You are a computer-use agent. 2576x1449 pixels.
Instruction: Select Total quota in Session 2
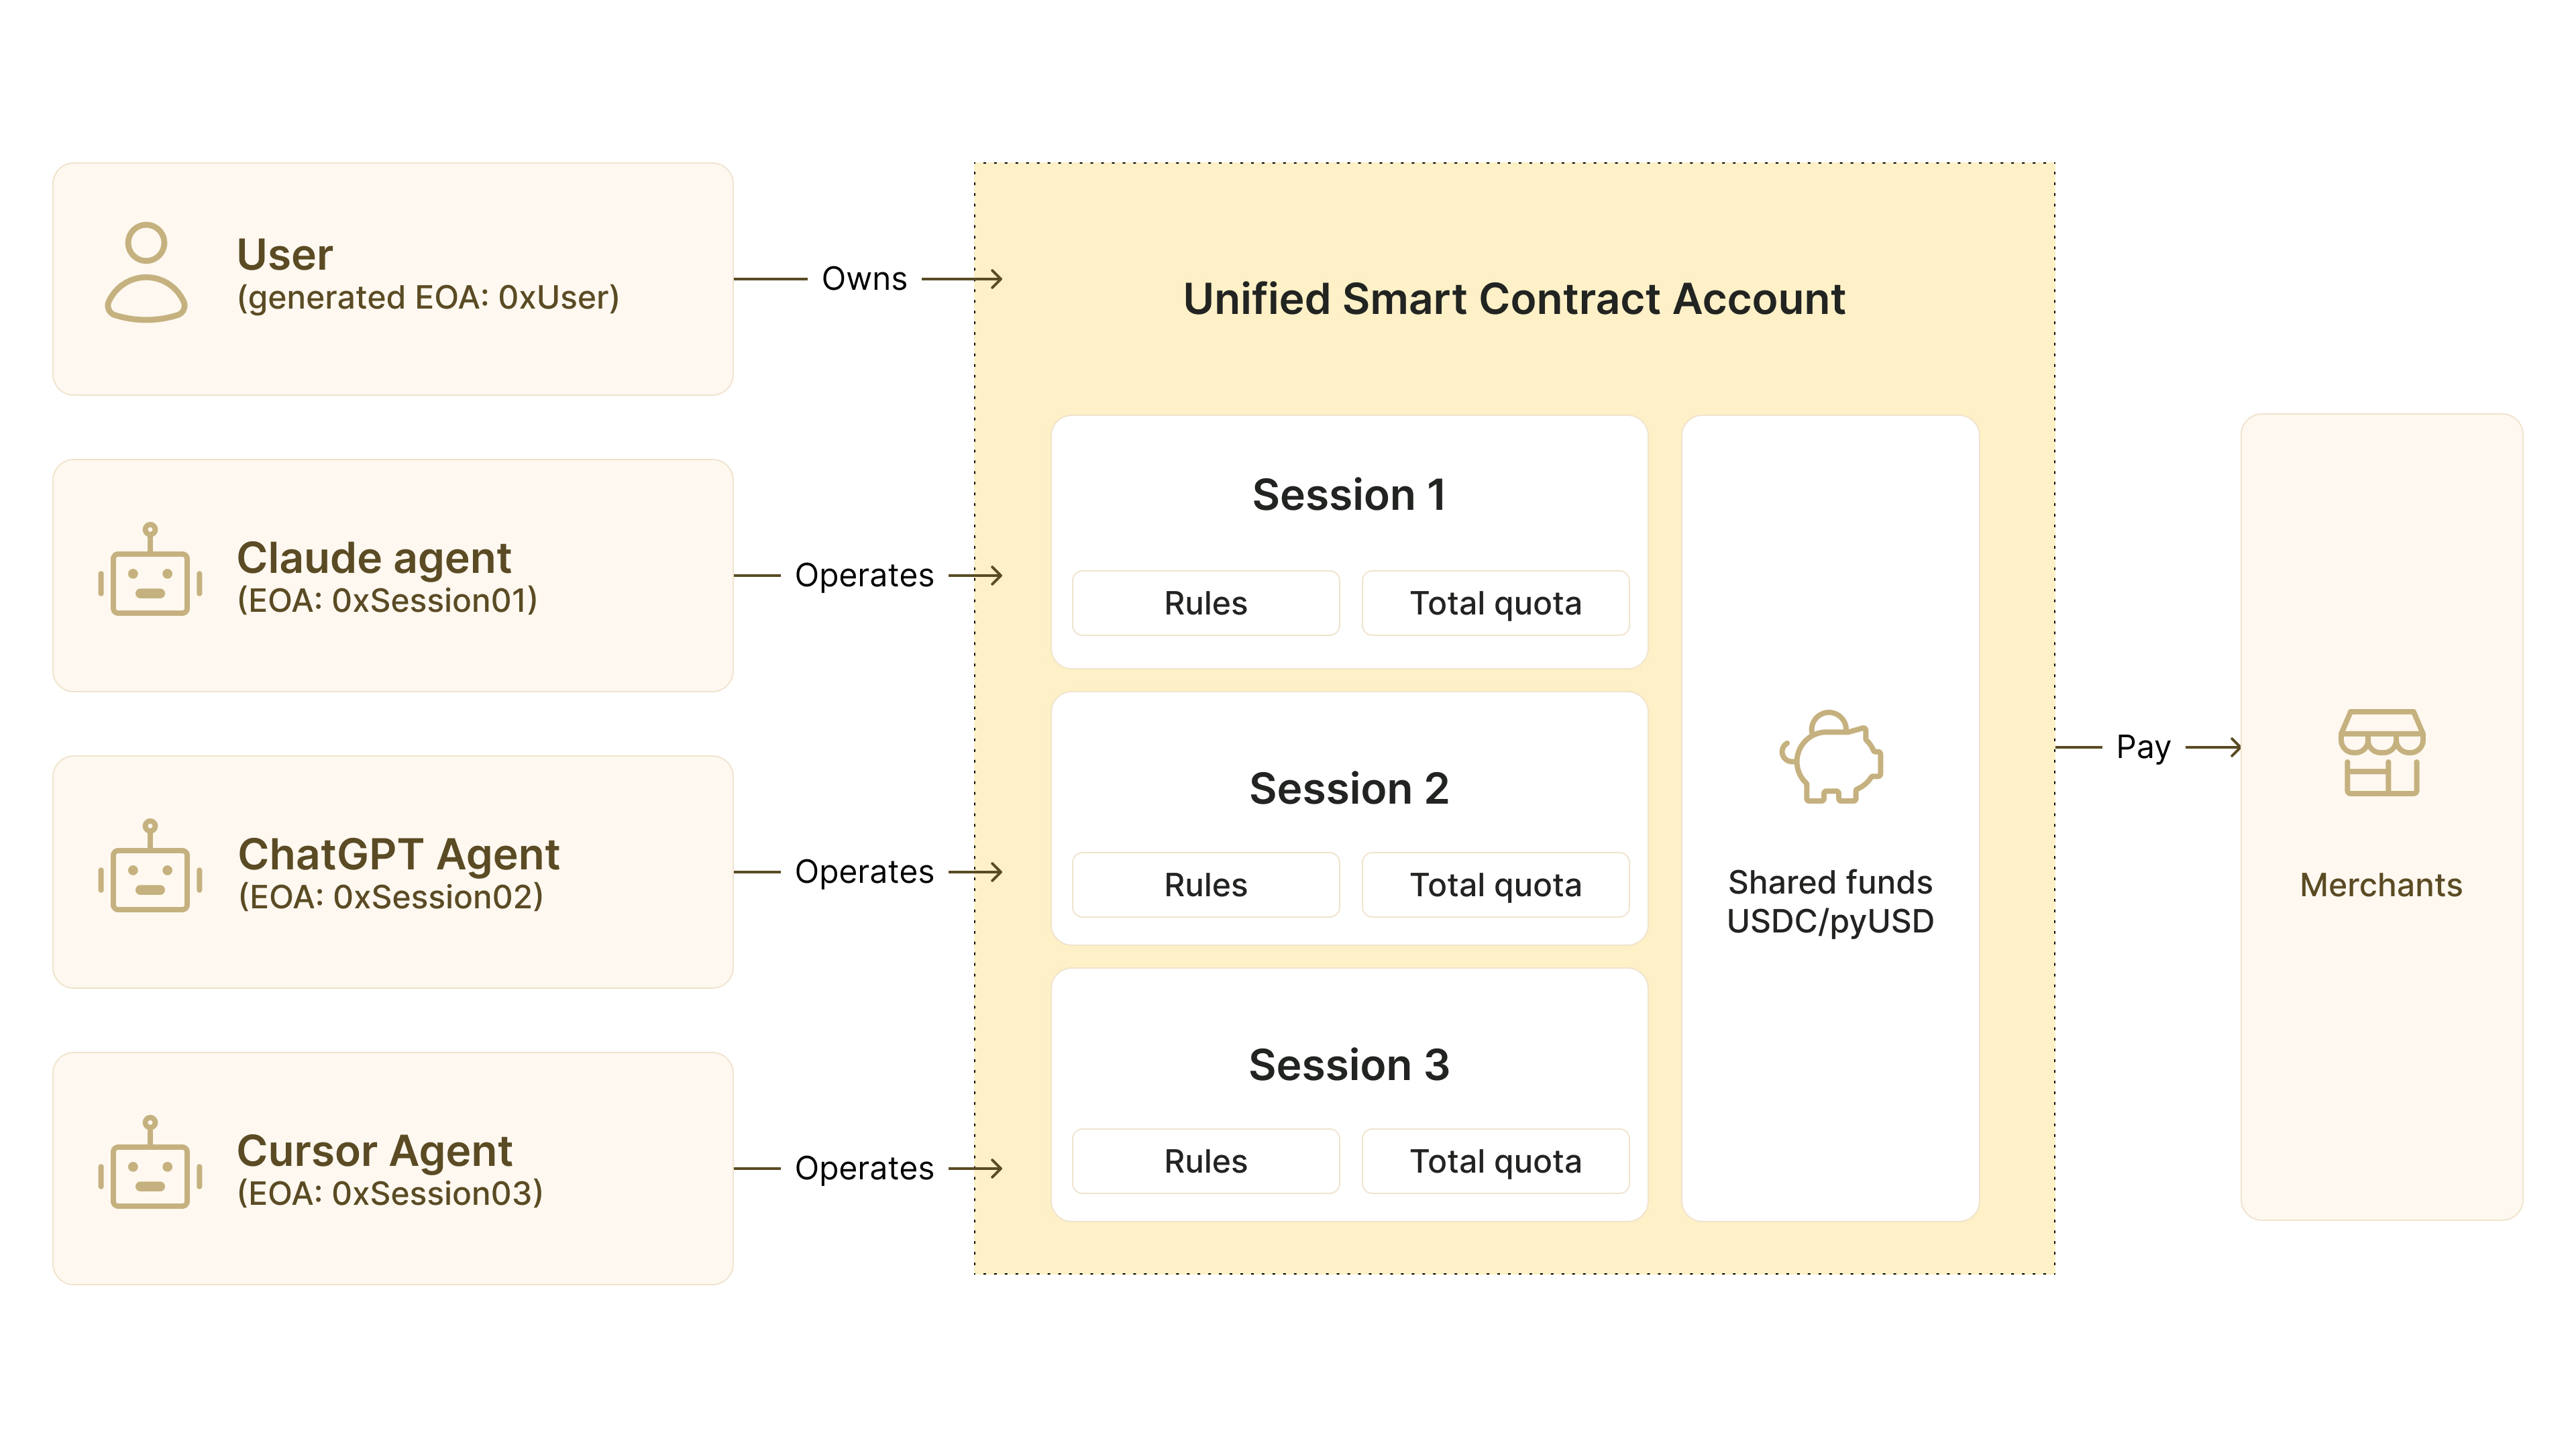(x=1495, y=885)
